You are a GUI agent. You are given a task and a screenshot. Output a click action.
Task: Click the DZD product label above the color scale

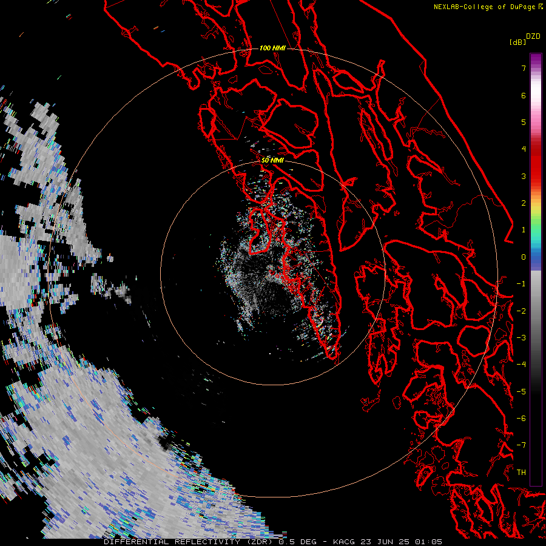pyautogui.click(x=533, y=36)
